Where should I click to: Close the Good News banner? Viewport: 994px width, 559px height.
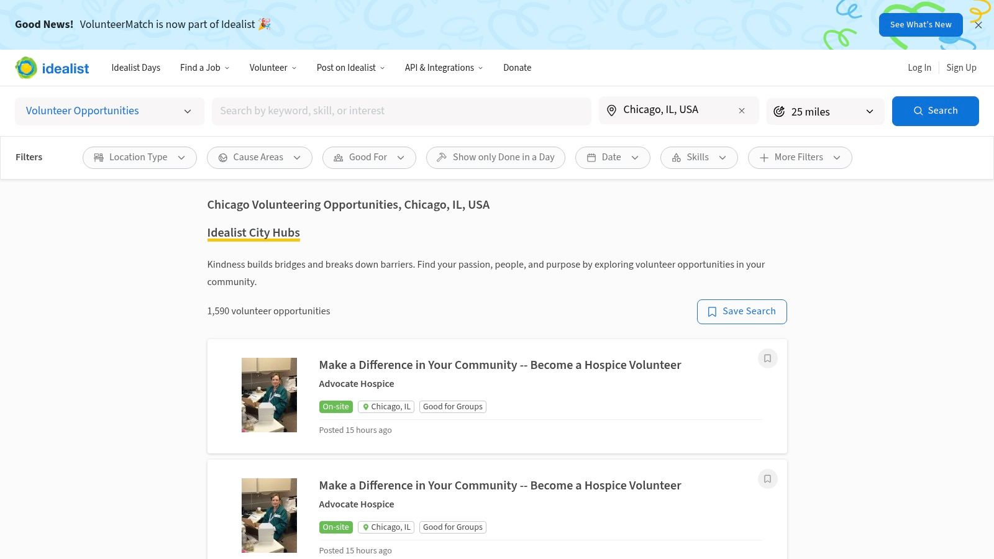pos(978,25)
